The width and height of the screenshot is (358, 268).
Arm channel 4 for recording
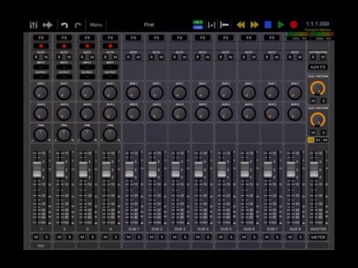[x=110, y=46]
